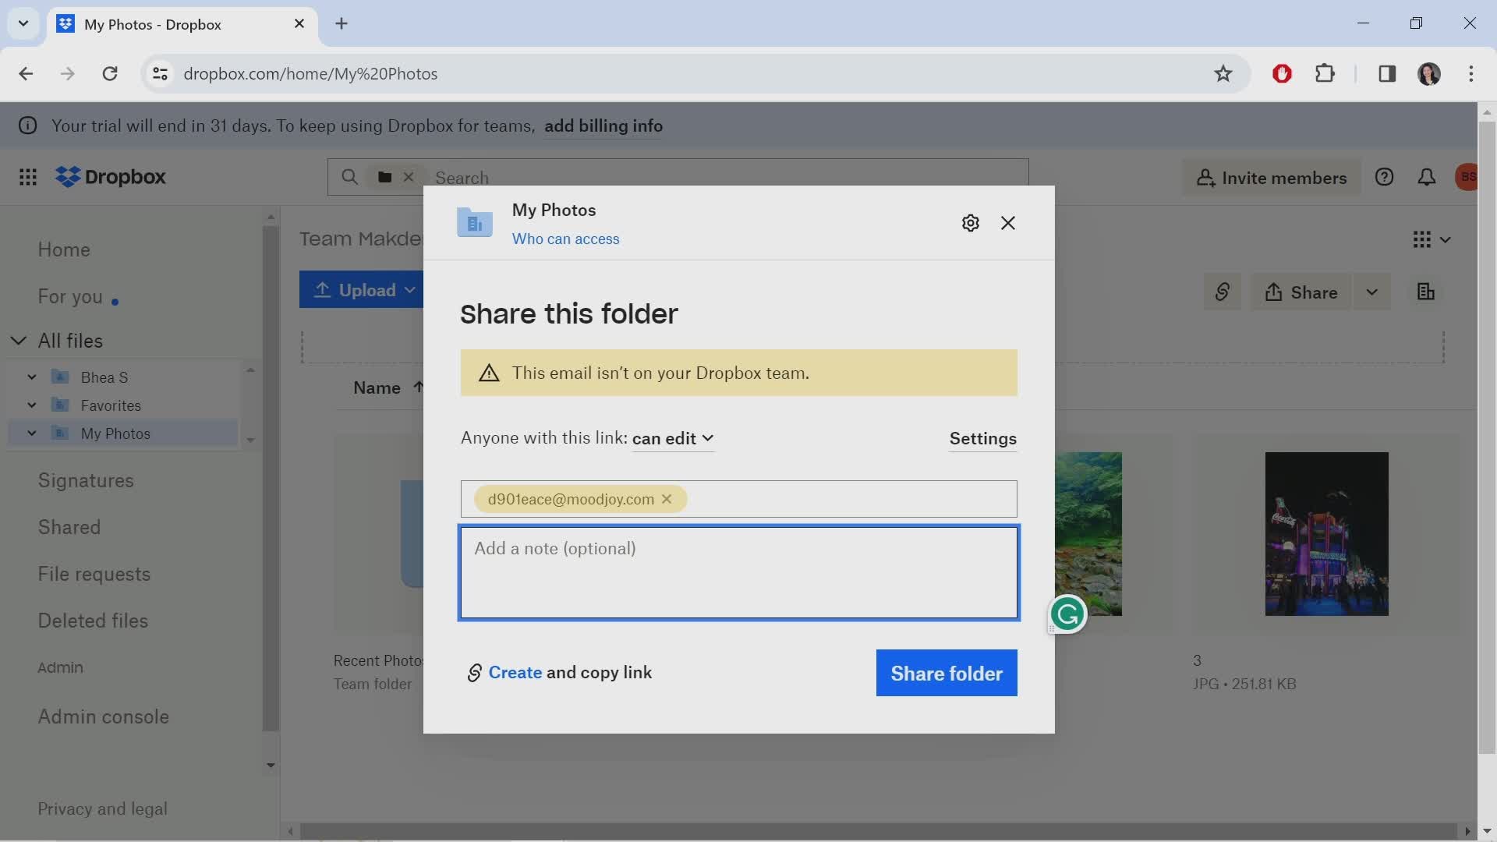Viewport: 1497px width, 842px height.
Task: Open the neon night city photo thumbnail
Action: (x=1326, y=534)
